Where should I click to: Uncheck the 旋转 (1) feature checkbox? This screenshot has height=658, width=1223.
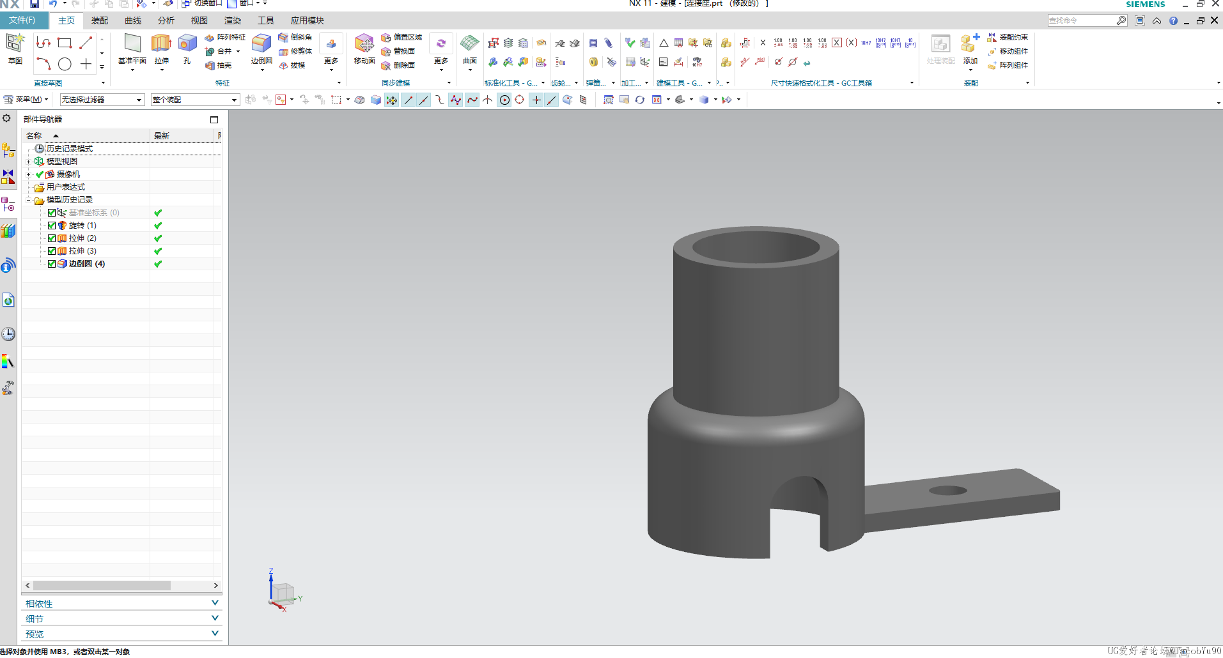pyautogui.click(x=52, y=226)
